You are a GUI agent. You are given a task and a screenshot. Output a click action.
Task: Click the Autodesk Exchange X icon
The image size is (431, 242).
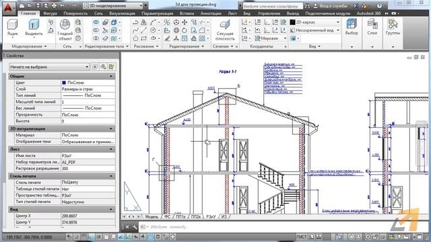(356, 6)
